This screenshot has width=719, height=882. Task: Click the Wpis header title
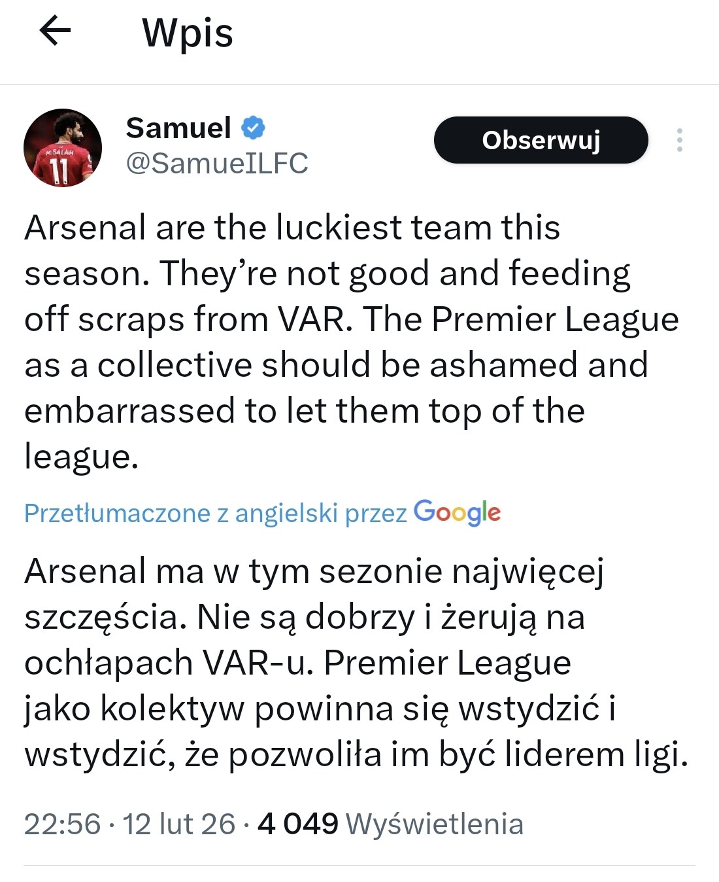click(188, 33)
